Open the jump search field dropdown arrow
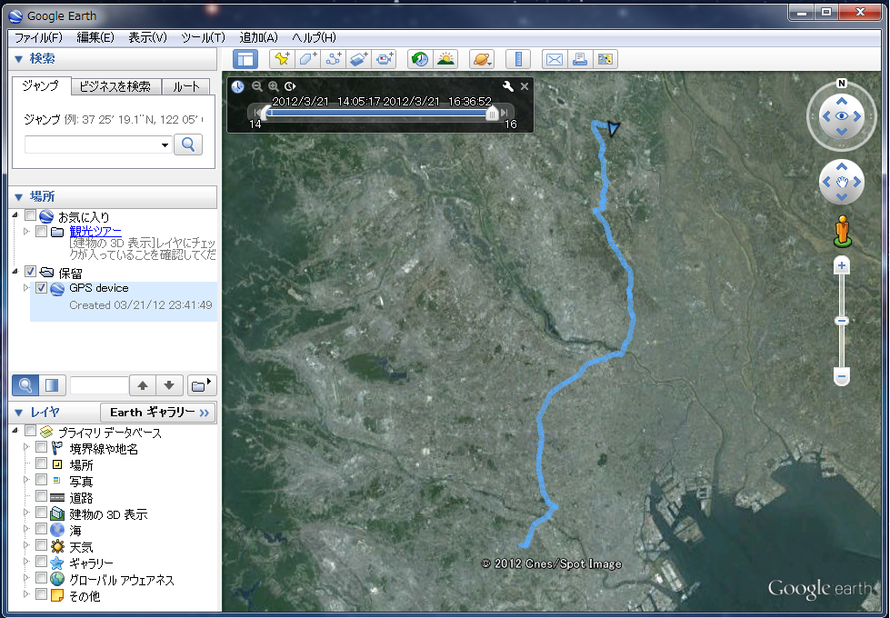Viewport: 890px width, 618px height. point(165,145)
